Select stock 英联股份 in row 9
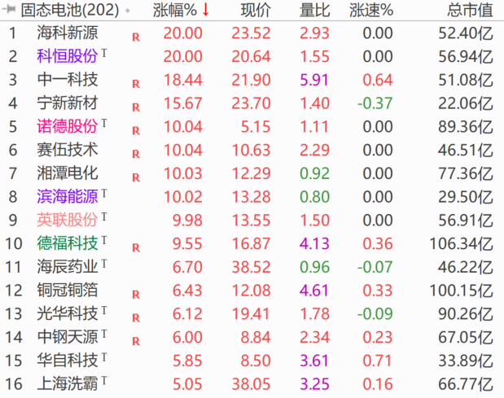 (68, 220)
